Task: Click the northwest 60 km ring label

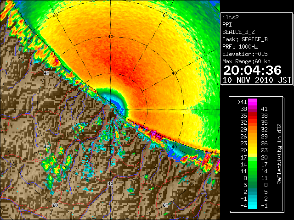Action: (x=55, y=15)
